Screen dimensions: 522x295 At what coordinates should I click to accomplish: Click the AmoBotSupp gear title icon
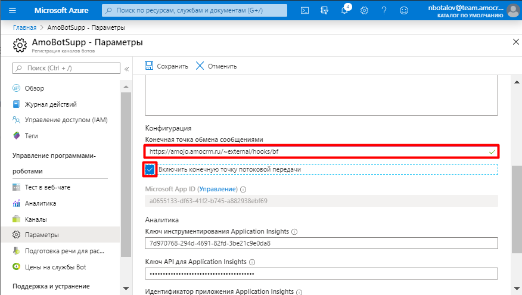click(x=20, y=45)
